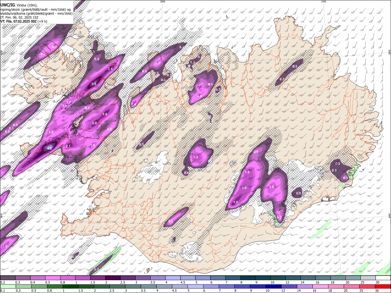Click the dark teal 9–10 swatch in top legend row

pos(263,278)
